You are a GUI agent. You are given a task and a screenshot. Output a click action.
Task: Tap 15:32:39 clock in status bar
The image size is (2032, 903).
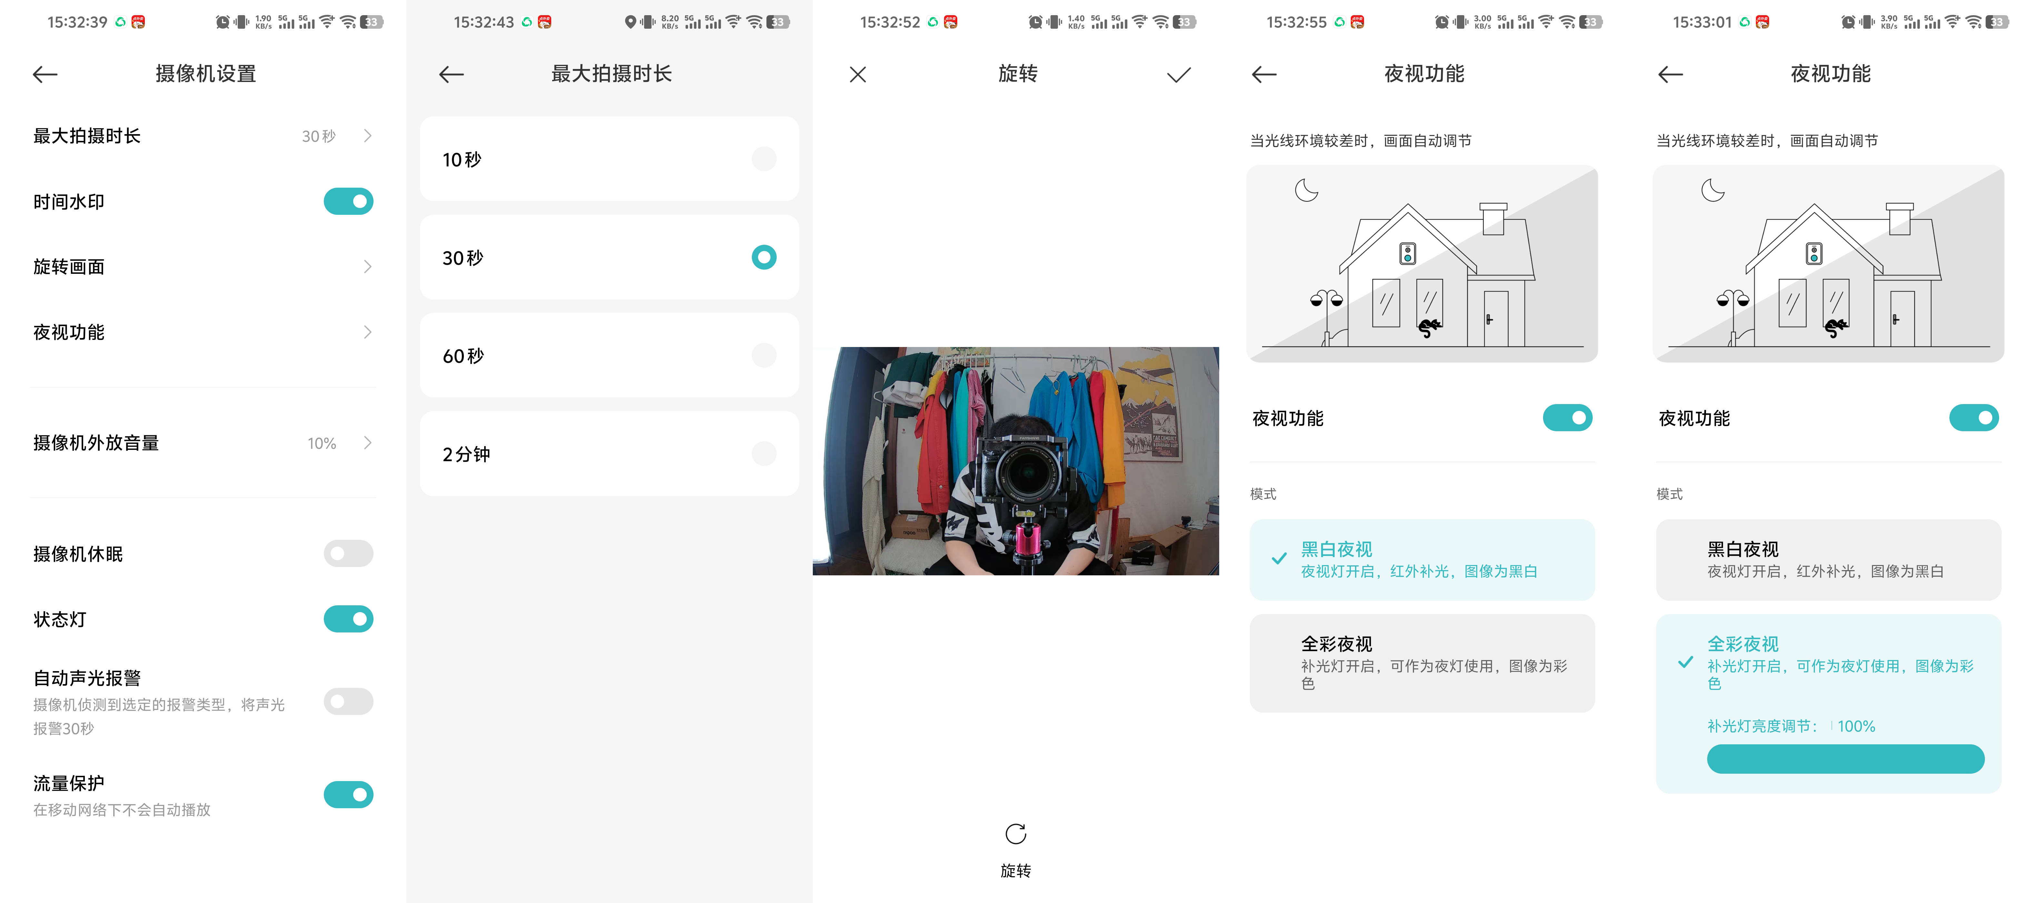pos(77,22)
